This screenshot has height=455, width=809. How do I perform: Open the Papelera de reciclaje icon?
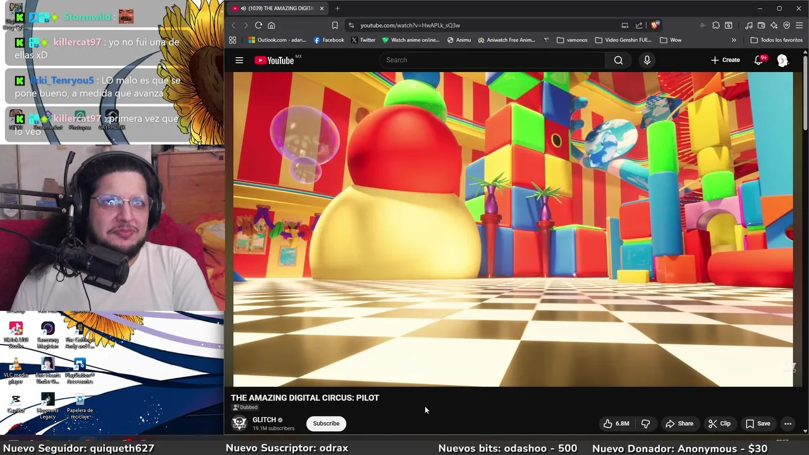pos(80,406)
